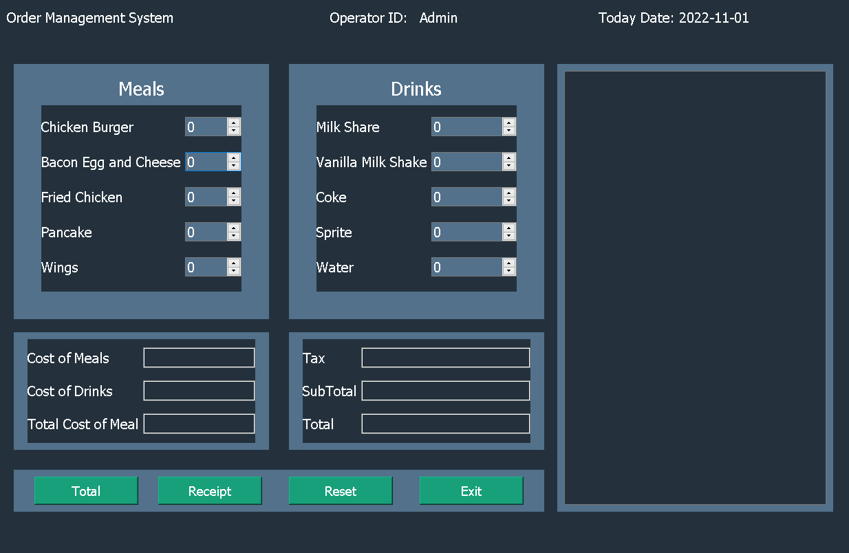The height and width of the screenshot is (553, 849).
Task: Increase Water count with up arrow
Action: pyautogui.click(x=508, y=263)
